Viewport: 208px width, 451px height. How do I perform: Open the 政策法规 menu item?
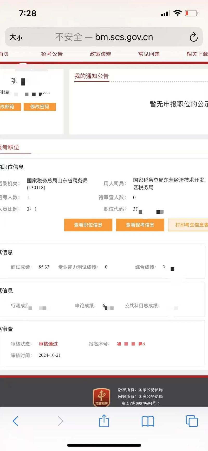[x=100, y=54]
